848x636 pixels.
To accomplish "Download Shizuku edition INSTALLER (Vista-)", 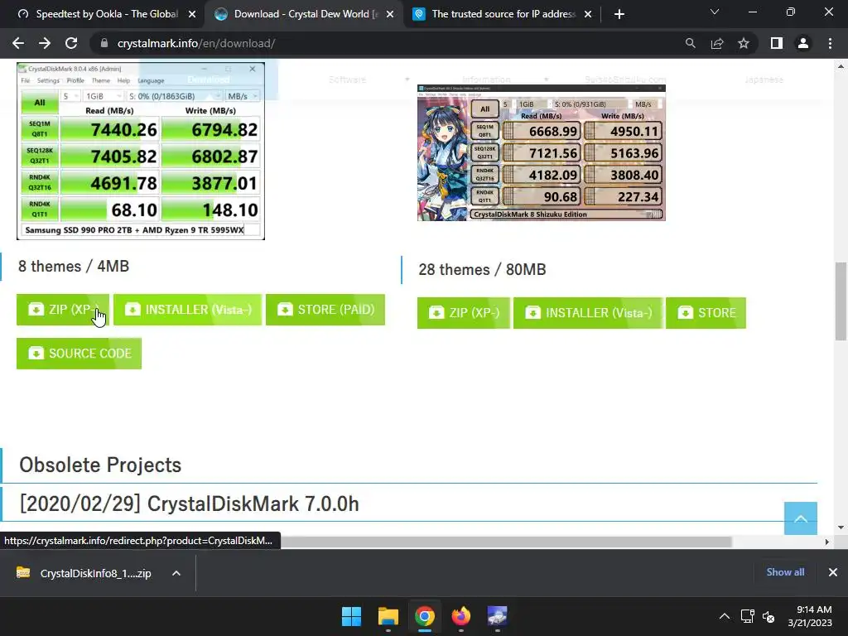I will point(588,312).
